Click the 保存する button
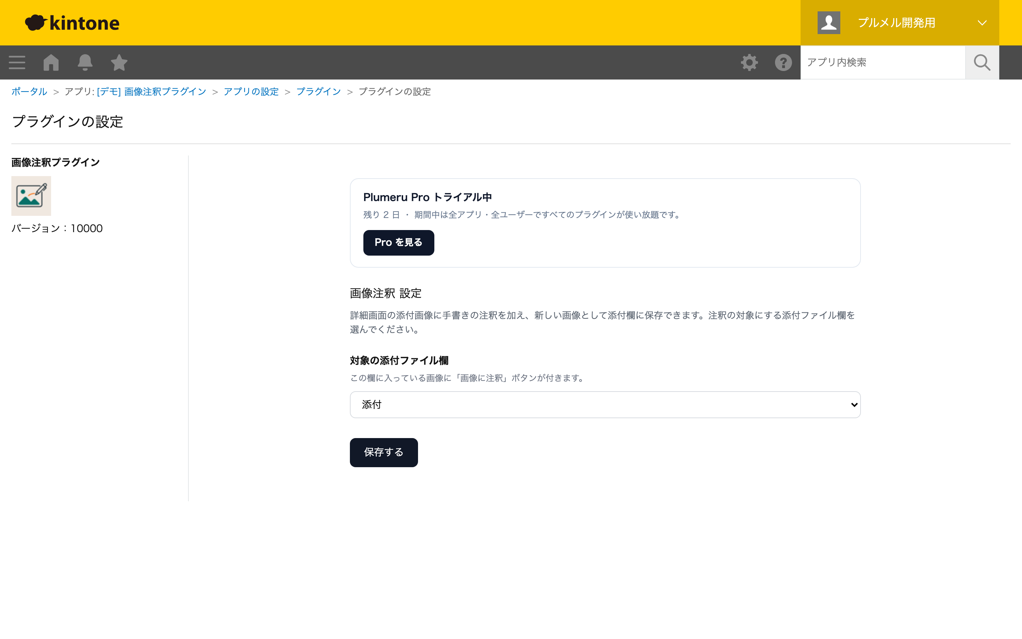This screenshot has height=639, width=1022. 384,452
